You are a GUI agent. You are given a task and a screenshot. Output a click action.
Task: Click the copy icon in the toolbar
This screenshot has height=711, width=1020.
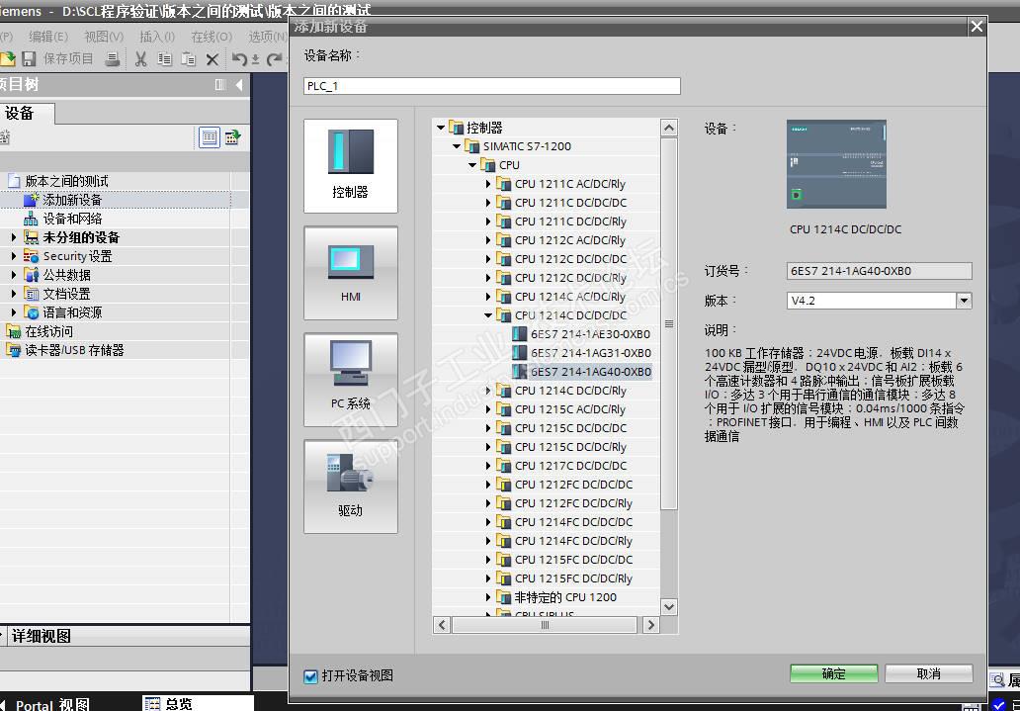click(165, 59)
